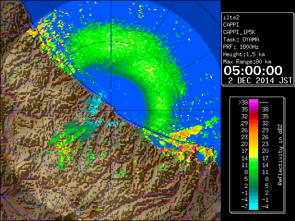Image resolution: width=295 pixels, height=221 pixels.
Task: Click the 'ilts2' label in info box
Action: (231, 17)
